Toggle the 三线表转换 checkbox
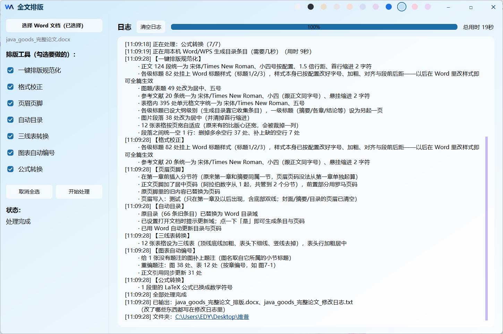This screenshot has width=503, height=334. coord(10,136)
